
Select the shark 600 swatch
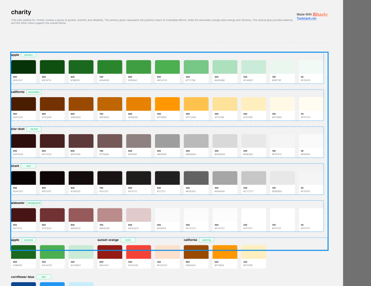(139, 178)
